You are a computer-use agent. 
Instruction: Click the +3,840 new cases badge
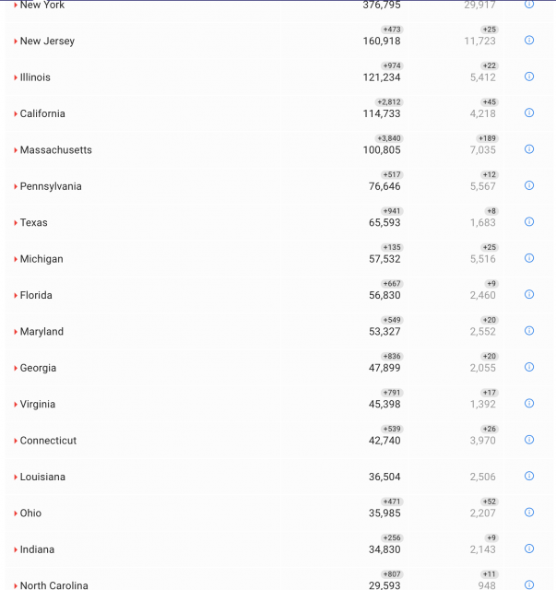click(389, 138)
